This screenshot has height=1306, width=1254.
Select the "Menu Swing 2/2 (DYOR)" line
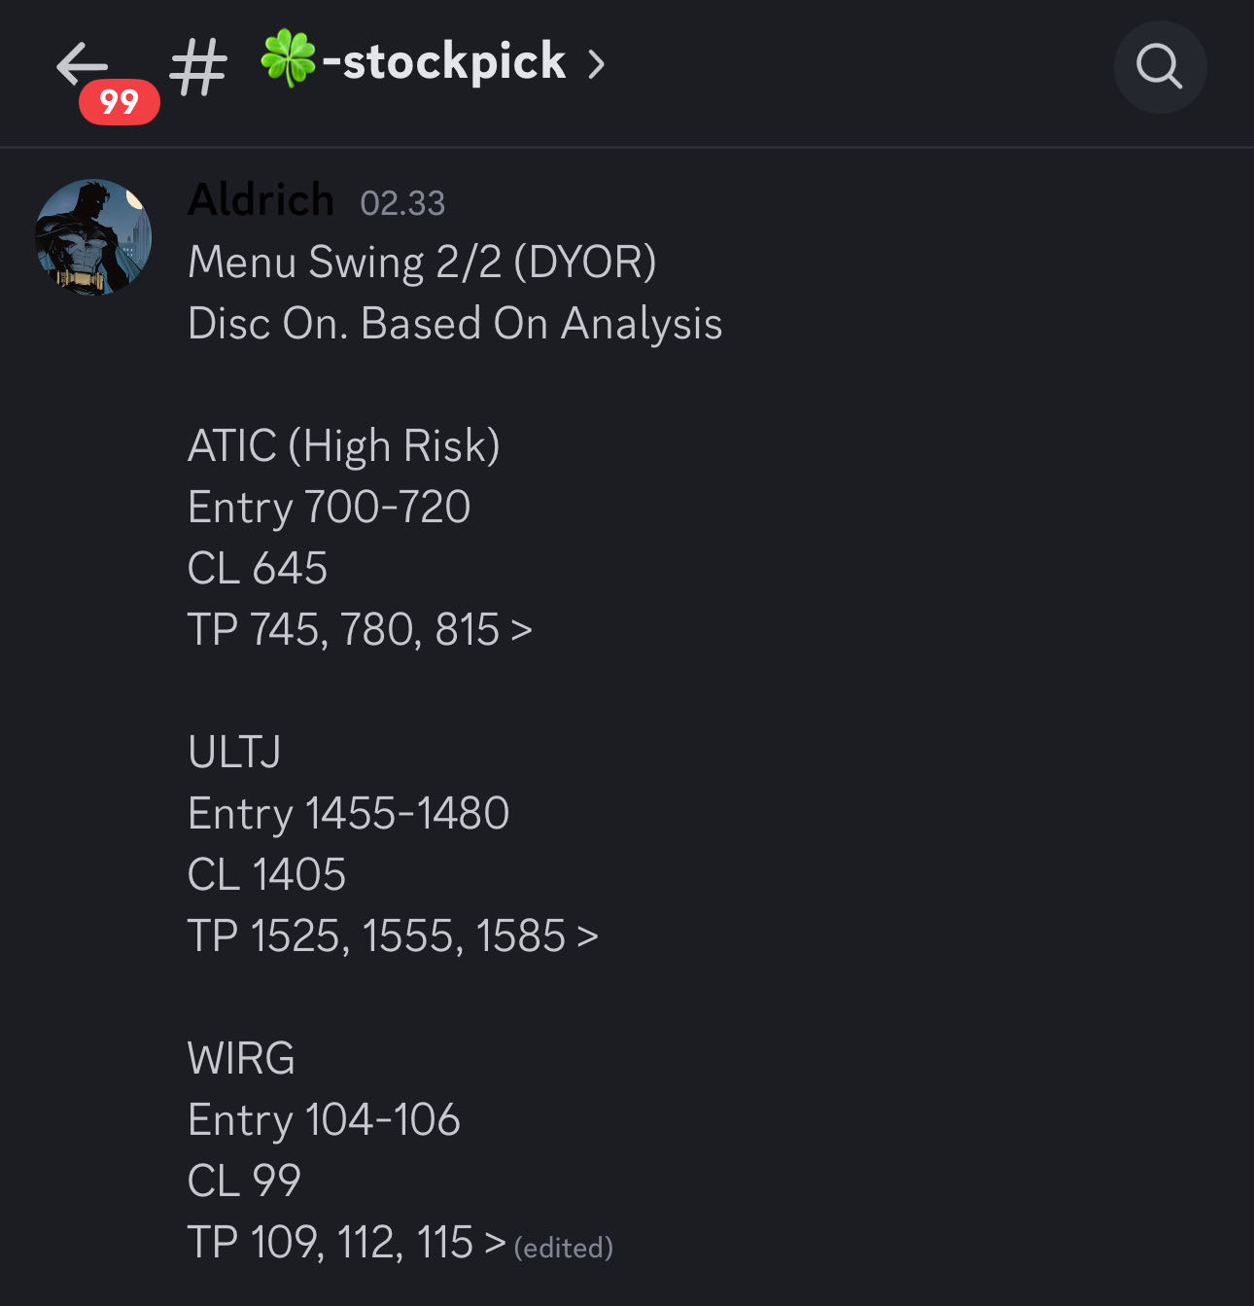coord(422,263)
